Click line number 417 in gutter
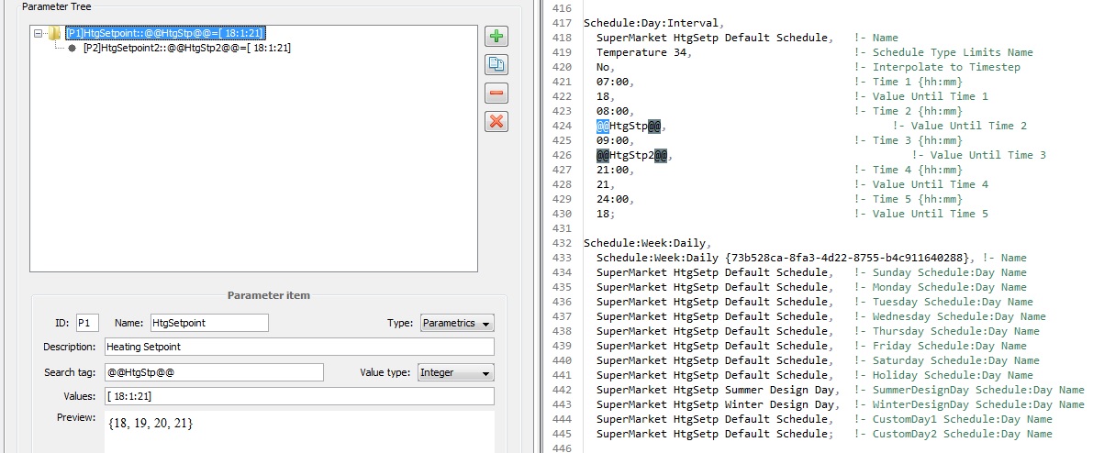1093x453 pixels. pos(561,23)
